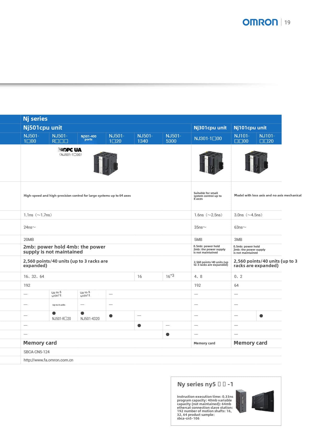Select the NJ501 CPU unit product image
Screen dimensions: 311x441
105,163
